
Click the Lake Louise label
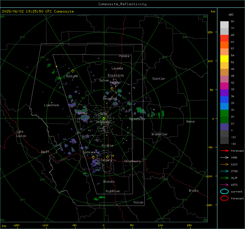[21, 134]
